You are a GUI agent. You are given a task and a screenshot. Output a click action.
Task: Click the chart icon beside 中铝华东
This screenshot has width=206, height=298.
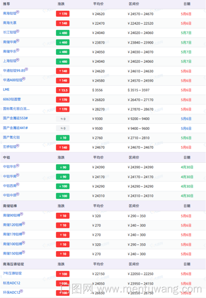[18, 165]
